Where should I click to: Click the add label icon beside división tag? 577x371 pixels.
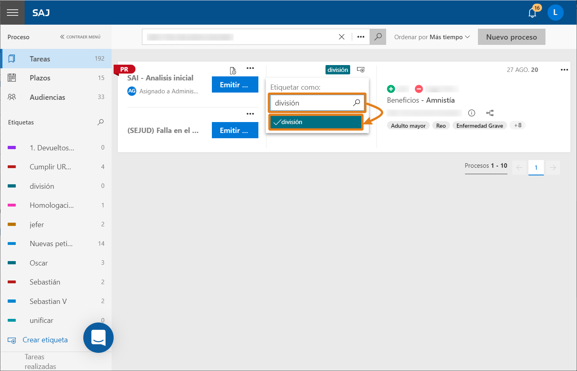(x=361, y=70)
